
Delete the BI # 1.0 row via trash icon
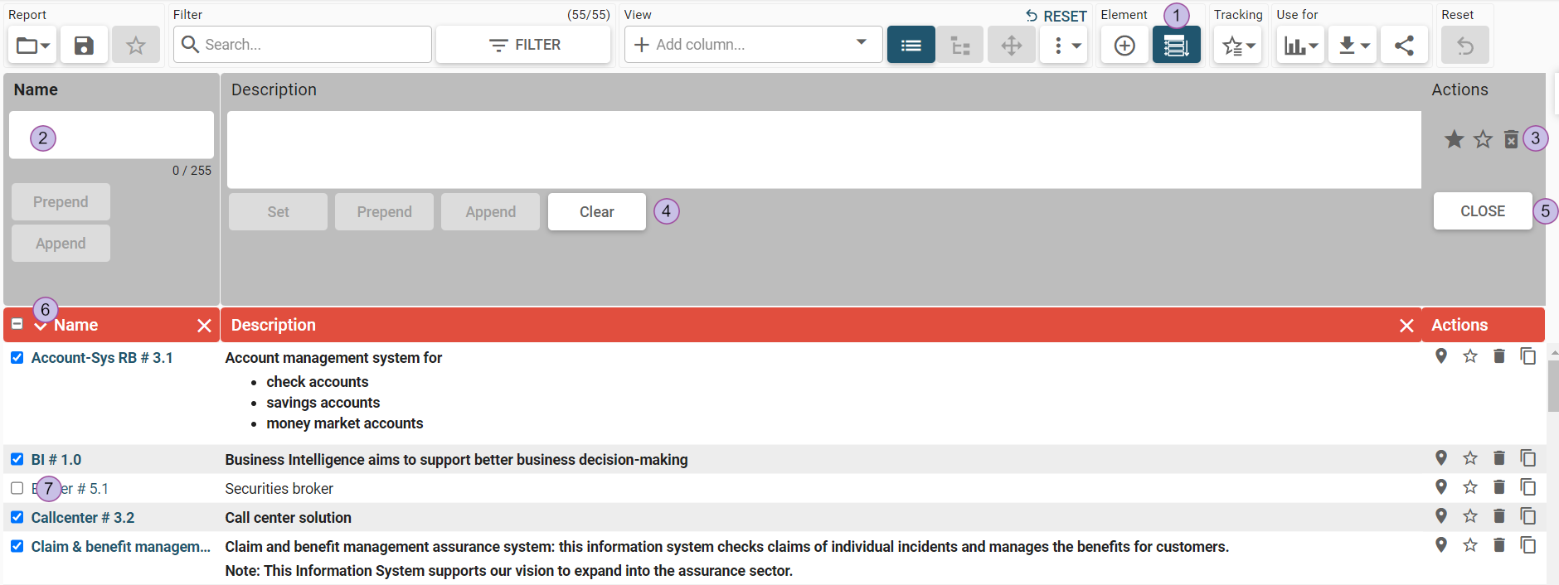pyautogui.click(x=1498, y=458)
